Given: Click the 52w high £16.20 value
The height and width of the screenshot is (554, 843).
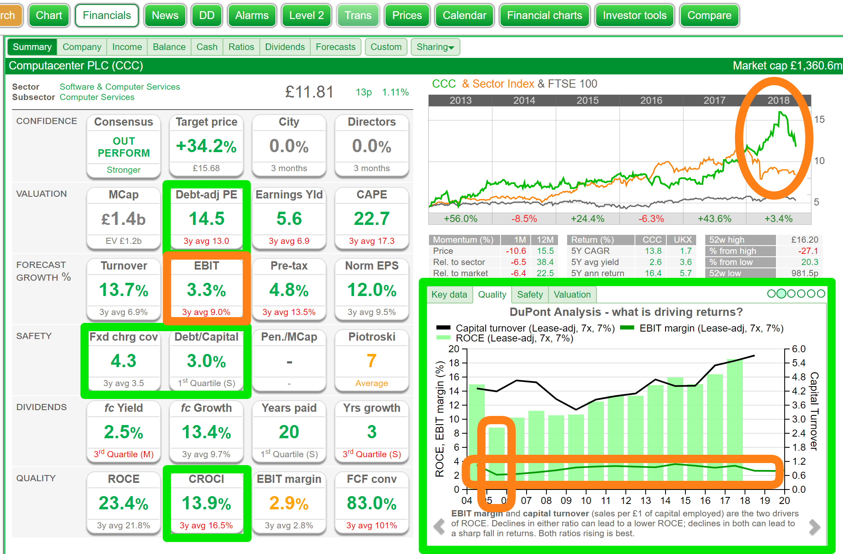Looking at the screenshot, I should pos(805,240).
